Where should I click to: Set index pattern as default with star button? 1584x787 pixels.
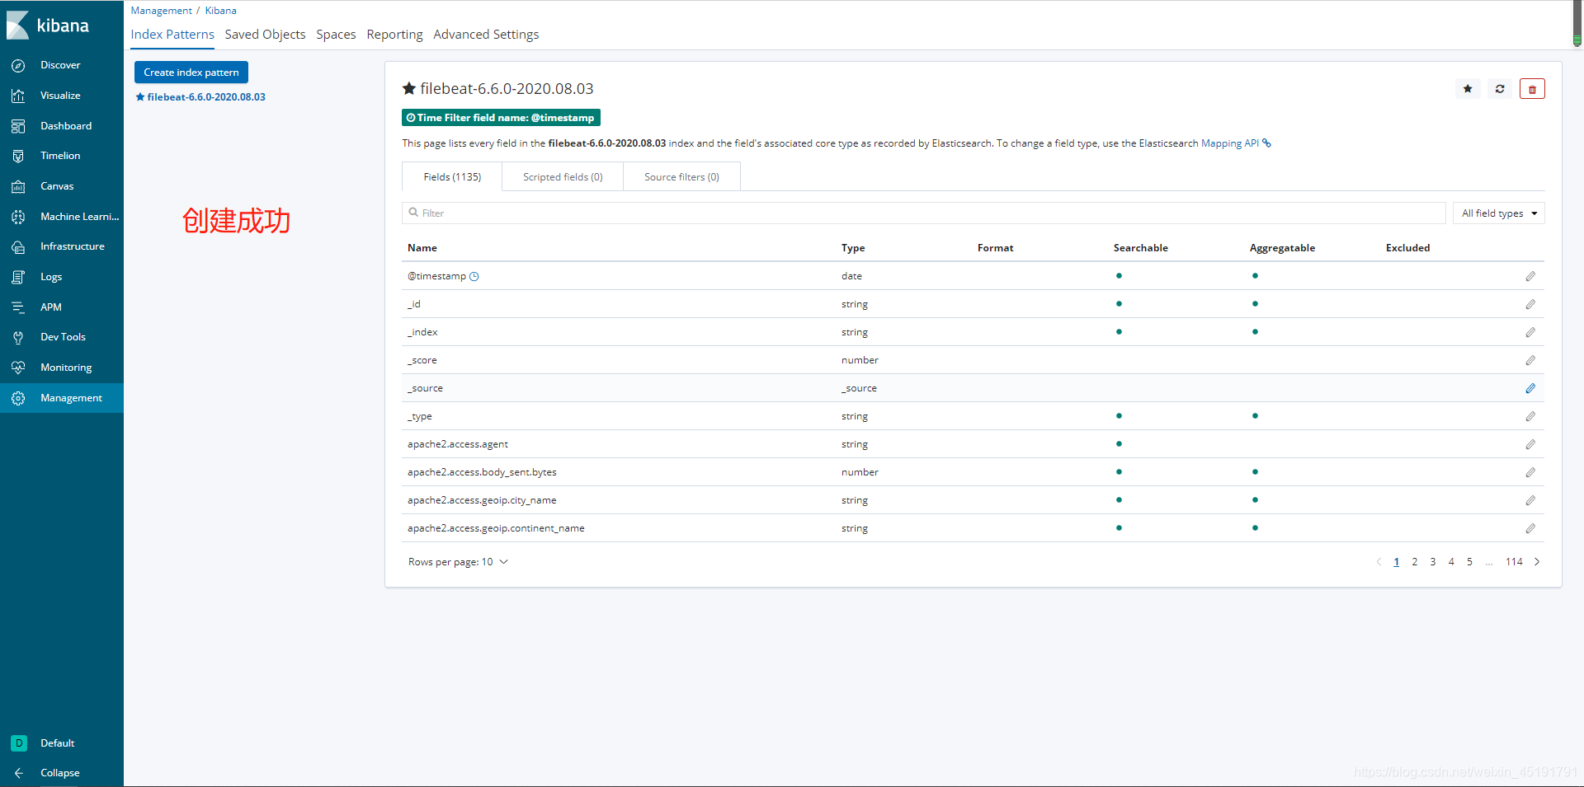point(1468,89)
